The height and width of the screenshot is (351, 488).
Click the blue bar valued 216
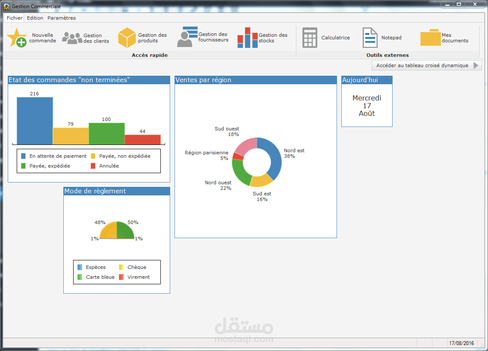coord(35,121)
